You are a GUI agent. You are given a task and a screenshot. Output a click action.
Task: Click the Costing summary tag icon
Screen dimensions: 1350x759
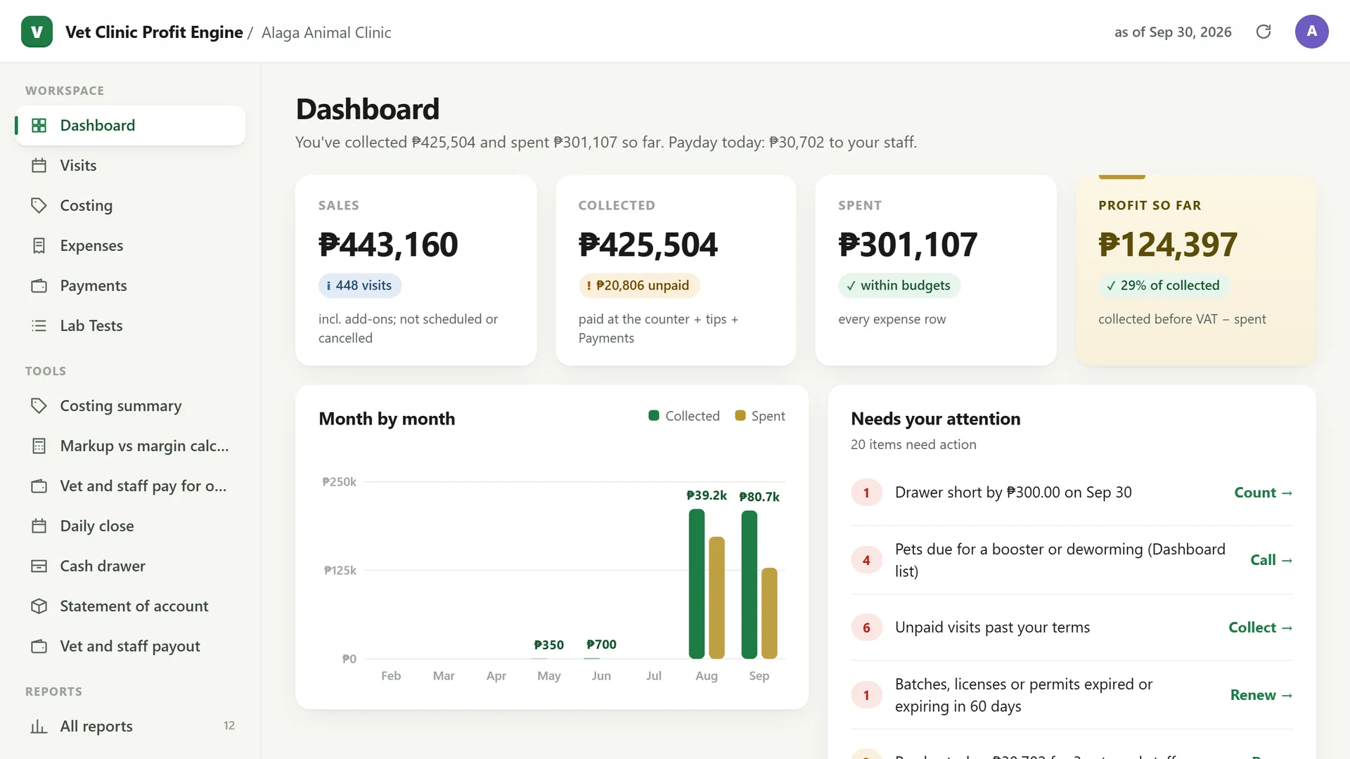[39, 406]
